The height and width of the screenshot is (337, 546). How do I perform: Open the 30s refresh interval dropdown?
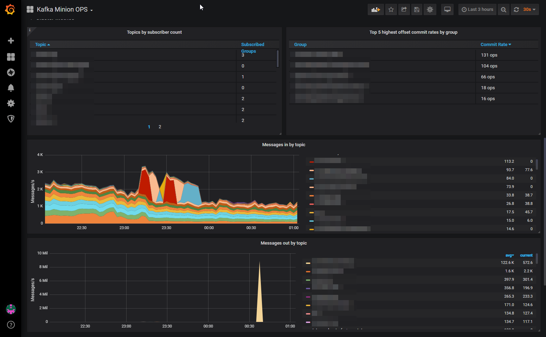coord(529,9)
